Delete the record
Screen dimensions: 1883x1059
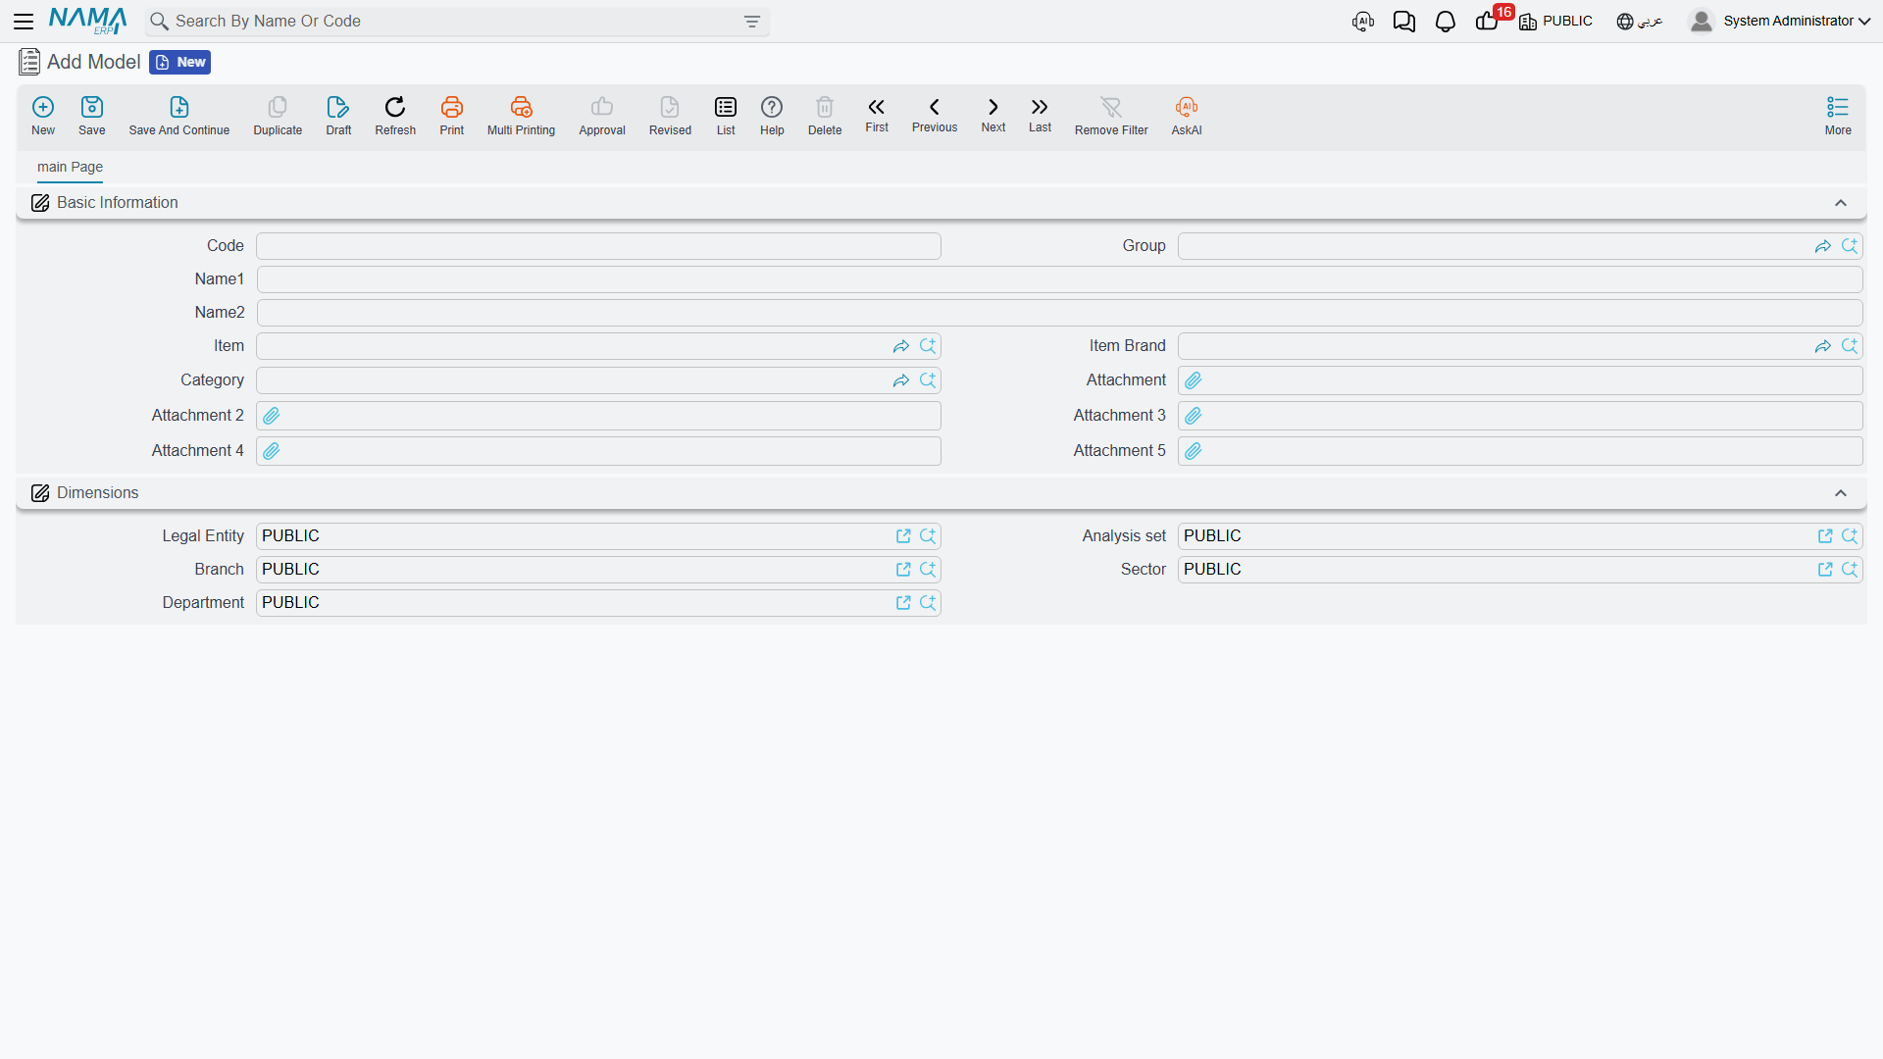pyautogui.click(x=825, y=116)
